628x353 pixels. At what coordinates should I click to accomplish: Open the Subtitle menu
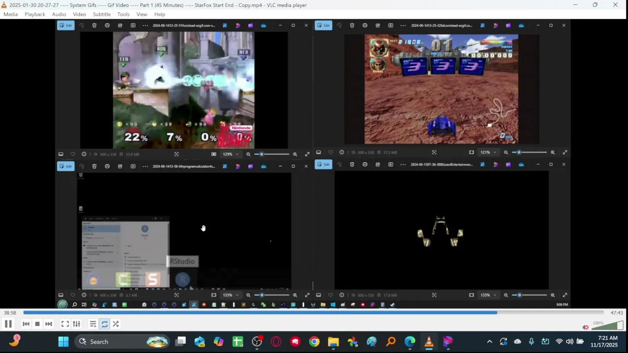point(102,14)
